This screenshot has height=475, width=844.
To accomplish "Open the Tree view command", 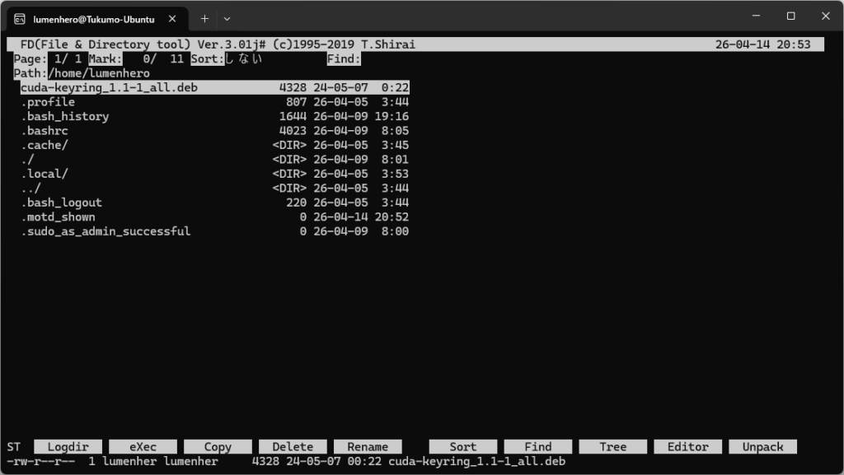I will coord(612,447).
